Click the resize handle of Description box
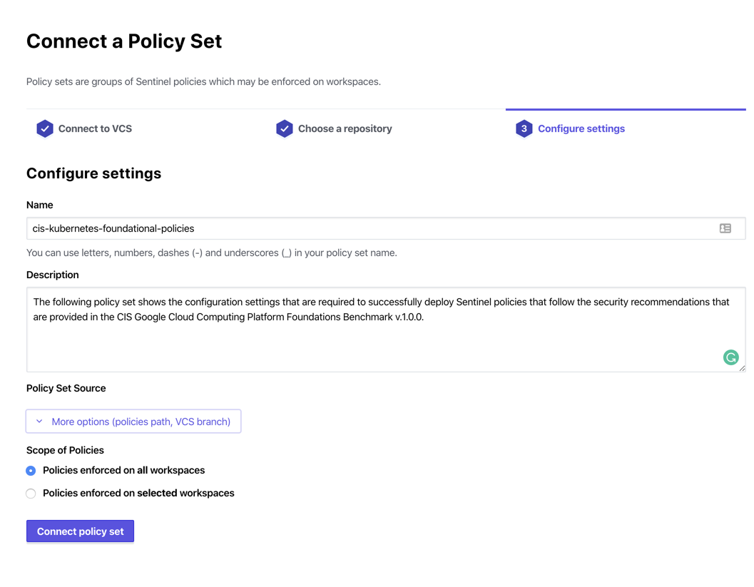The height and width of the screenshot is (587, 754). click(742, 368)
